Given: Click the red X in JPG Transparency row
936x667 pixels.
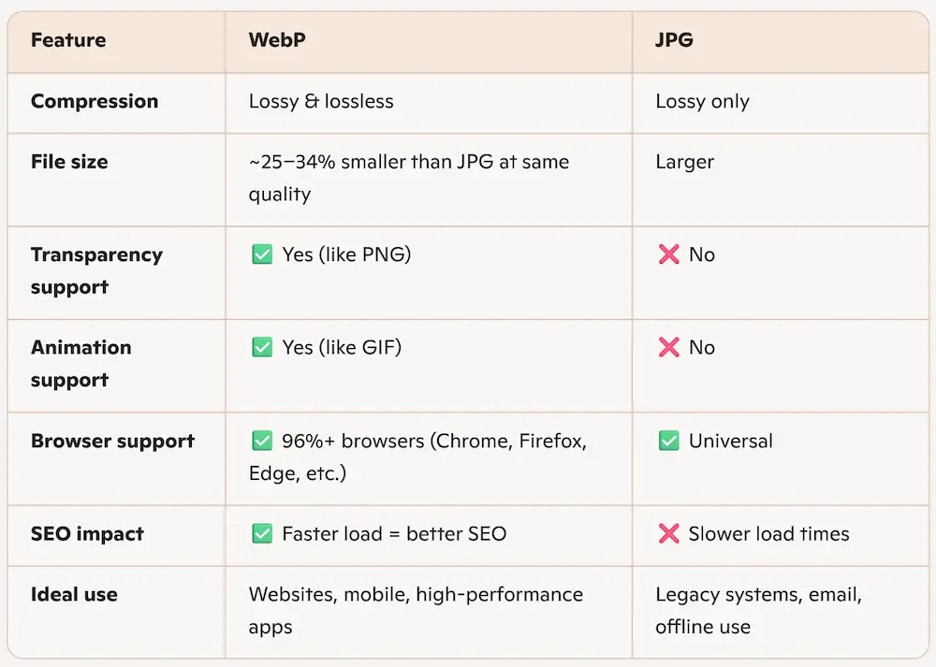Looking at the screenshot, I should pos(668,254).
